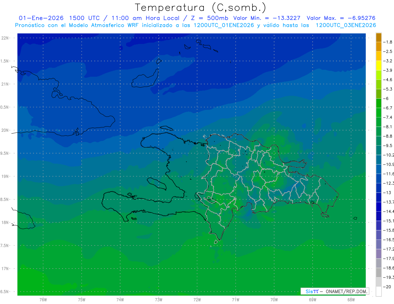Click the "18N" latitude label
The width and height of the screenshot is (394, 304).
(x=5, y=222)
